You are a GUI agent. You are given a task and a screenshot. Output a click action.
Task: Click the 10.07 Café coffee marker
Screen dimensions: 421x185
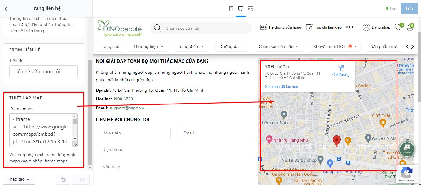[383, 123]
